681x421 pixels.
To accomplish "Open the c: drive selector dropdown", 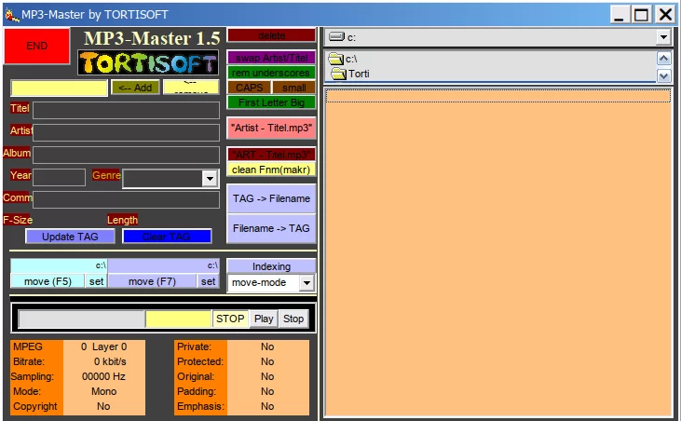I will pyautogui.click(x=663, y=37).
